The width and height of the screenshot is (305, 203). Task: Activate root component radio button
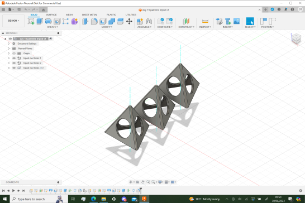[51, 38]
